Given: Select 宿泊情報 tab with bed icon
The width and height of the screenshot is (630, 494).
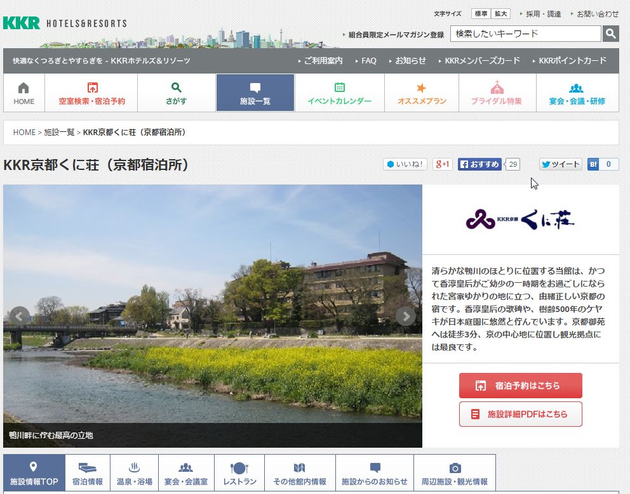Looking at the screenshot, I should pos(88,473).
